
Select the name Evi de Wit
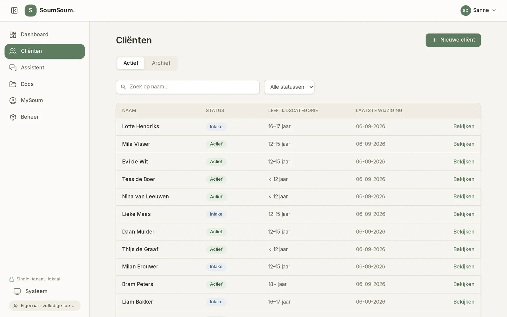pyautogui.click(x=135, y=162)
